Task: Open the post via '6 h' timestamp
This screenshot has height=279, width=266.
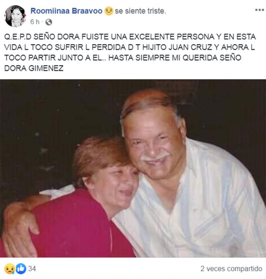Action: [35, 22]
